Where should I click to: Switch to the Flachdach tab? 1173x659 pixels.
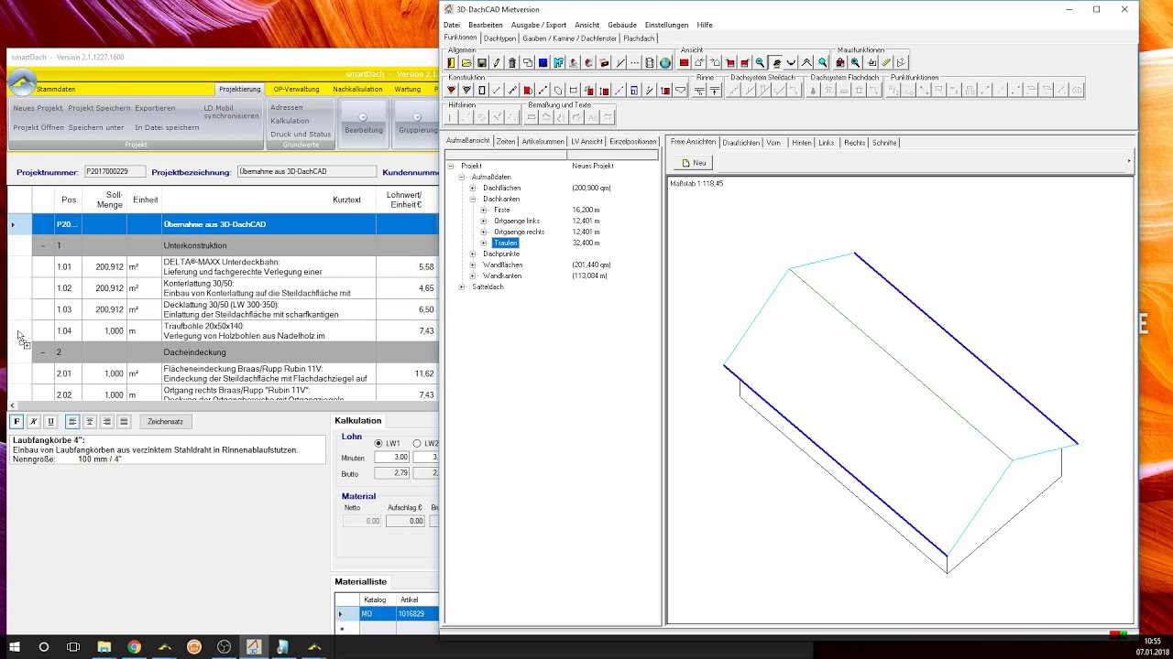click(640, 38)
